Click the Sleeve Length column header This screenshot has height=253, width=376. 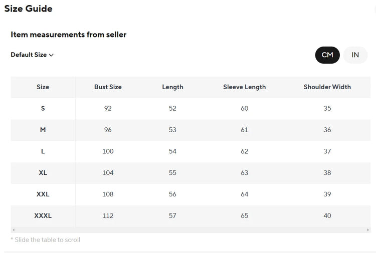point(244,87)
